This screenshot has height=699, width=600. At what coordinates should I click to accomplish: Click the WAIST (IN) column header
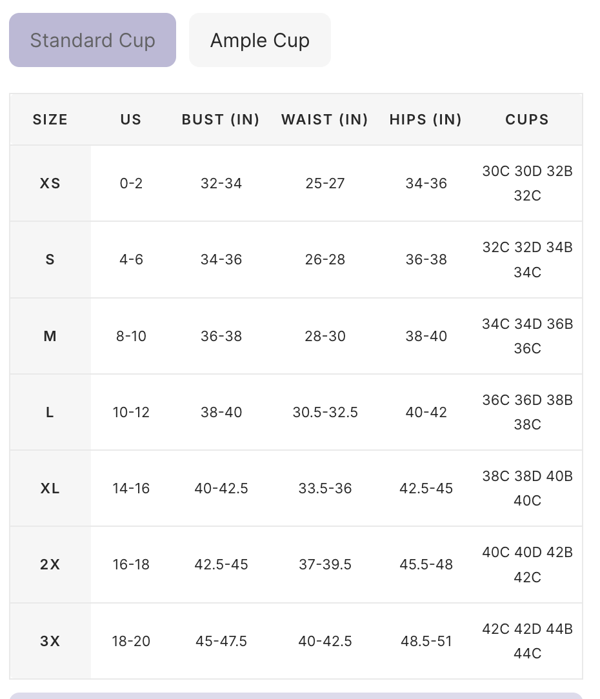325,119
